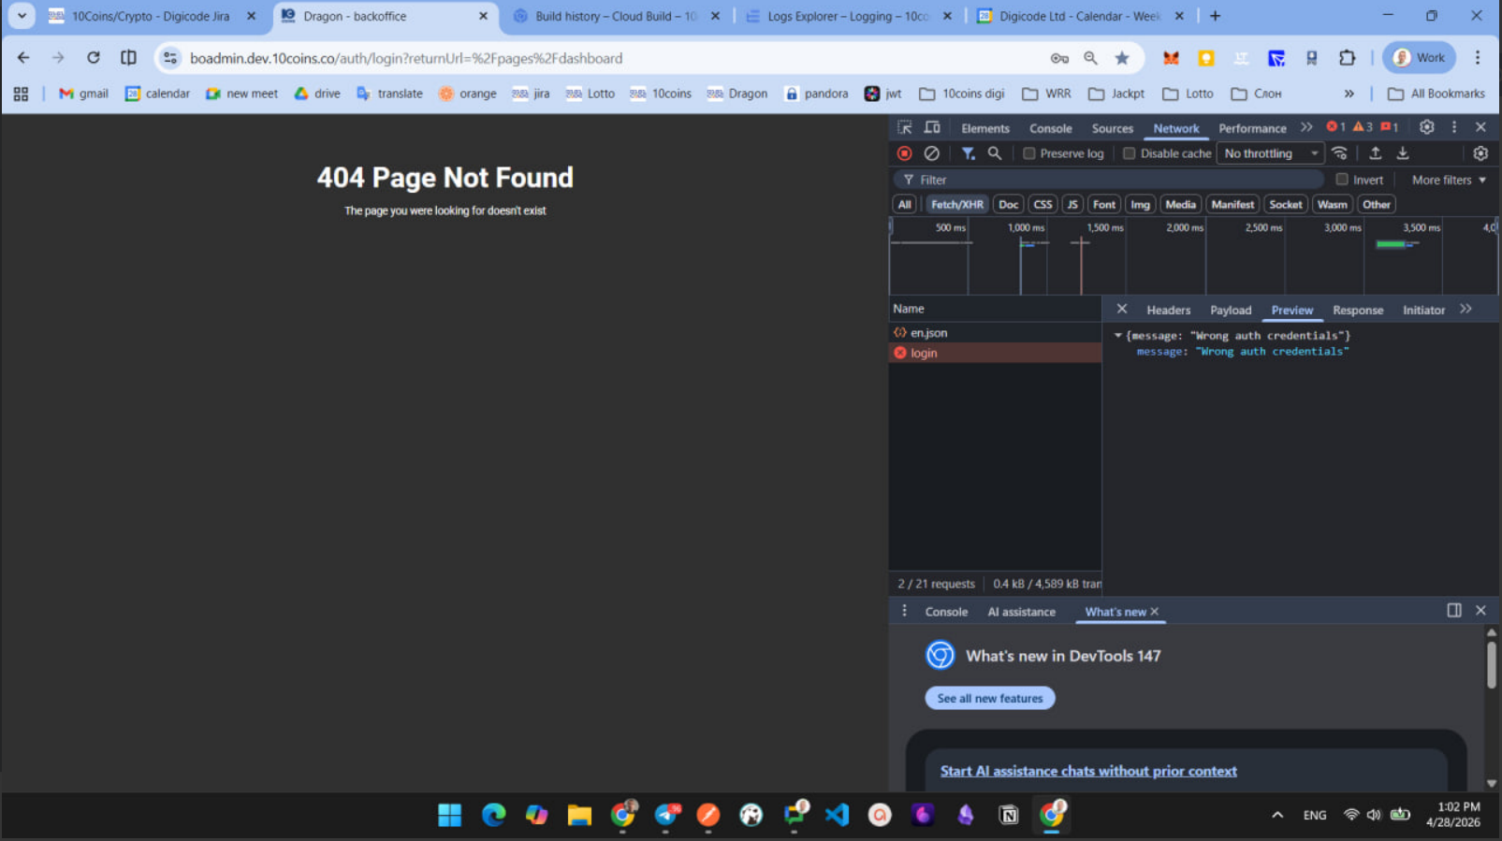Image resolution: width=1502 pixels, height=841 pixels.
Task: Open Visual Studio Code from taskbar
Action: pos(837,815)
